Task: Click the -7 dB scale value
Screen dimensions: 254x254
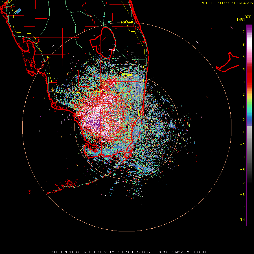Action: point(242,207)
